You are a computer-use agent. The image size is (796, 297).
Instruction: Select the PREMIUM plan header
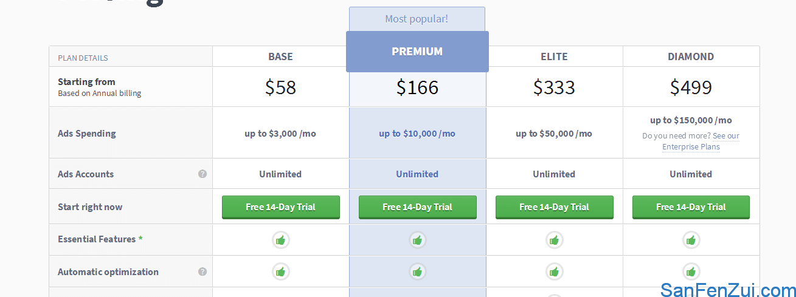pyautogui.click(x=417, y=52)
